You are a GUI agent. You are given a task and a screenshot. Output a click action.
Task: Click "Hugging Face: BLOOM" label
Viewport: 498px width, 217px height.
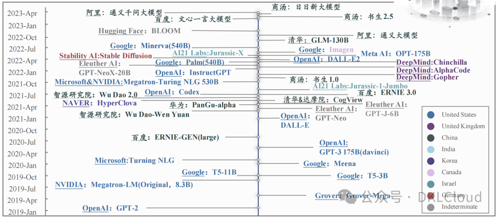[139, 31]
